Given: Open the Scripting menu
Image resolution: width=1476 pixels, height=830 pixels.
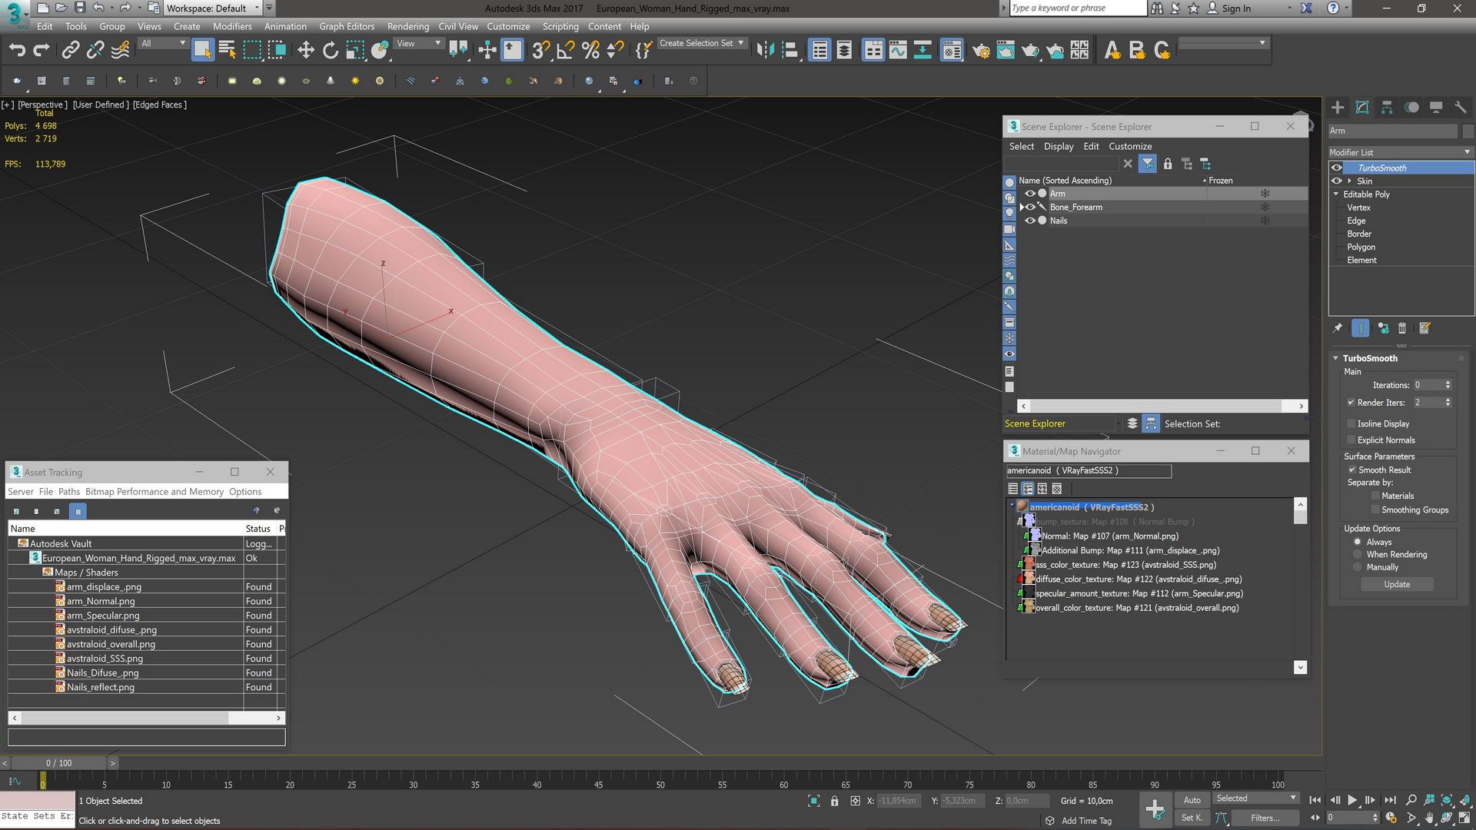Looking at the screenshot, I should tap(560, 26).
